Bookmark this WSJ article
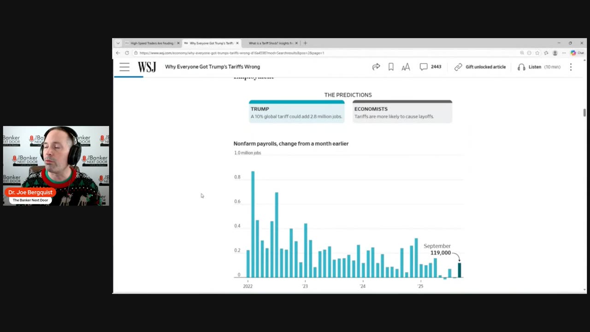The width and height of the screenshot is (590, 332). point(391,67)
